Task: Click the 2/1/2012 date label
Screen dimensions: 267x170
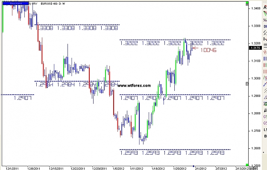Action: click(201, 168)
